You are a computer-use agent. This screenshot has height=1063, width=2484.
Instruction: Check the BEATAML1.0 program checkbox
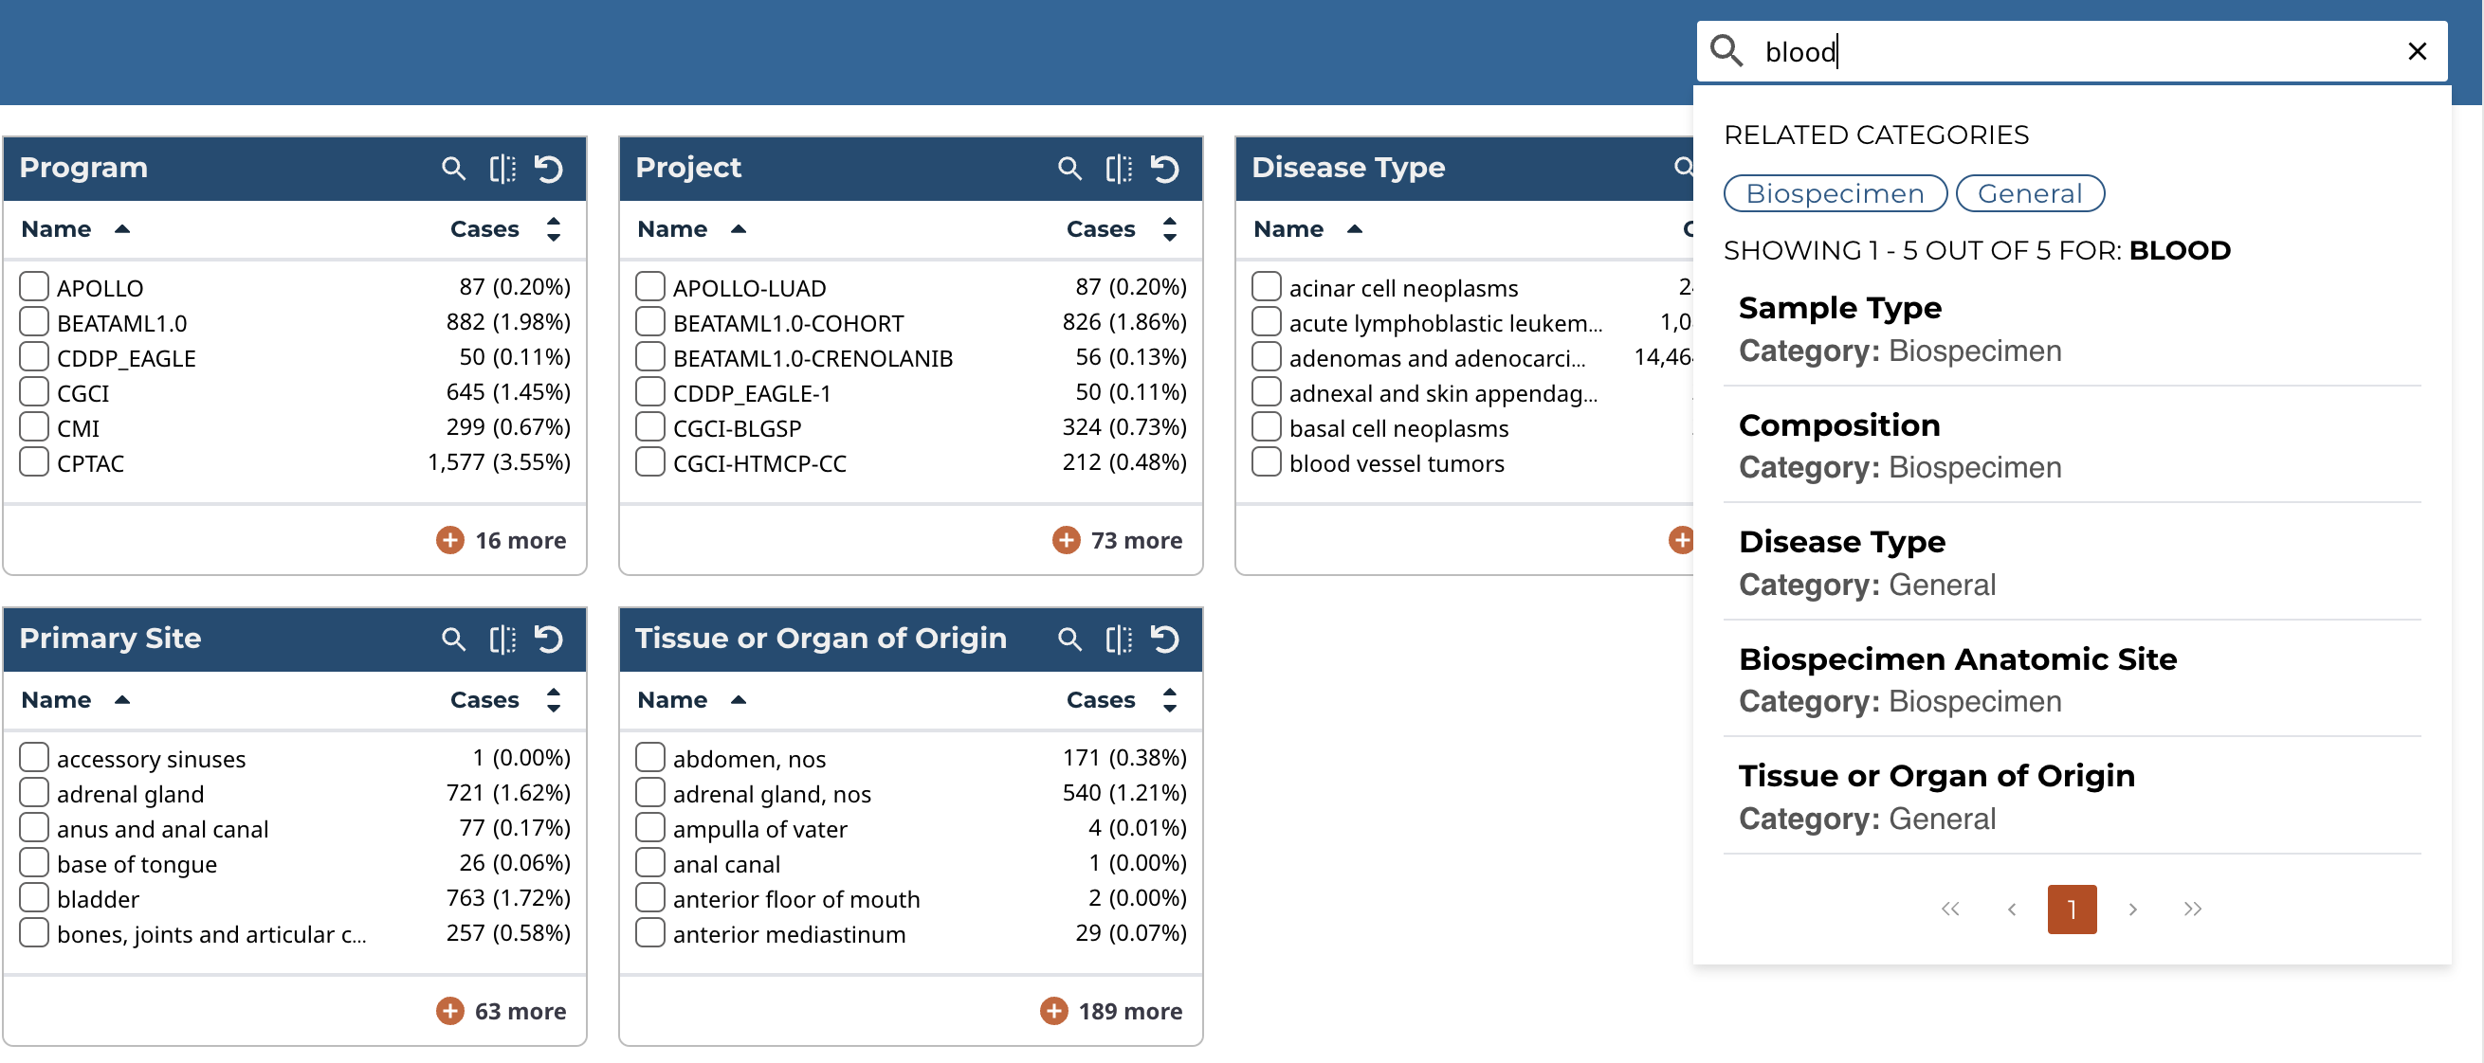click(35, 322)
